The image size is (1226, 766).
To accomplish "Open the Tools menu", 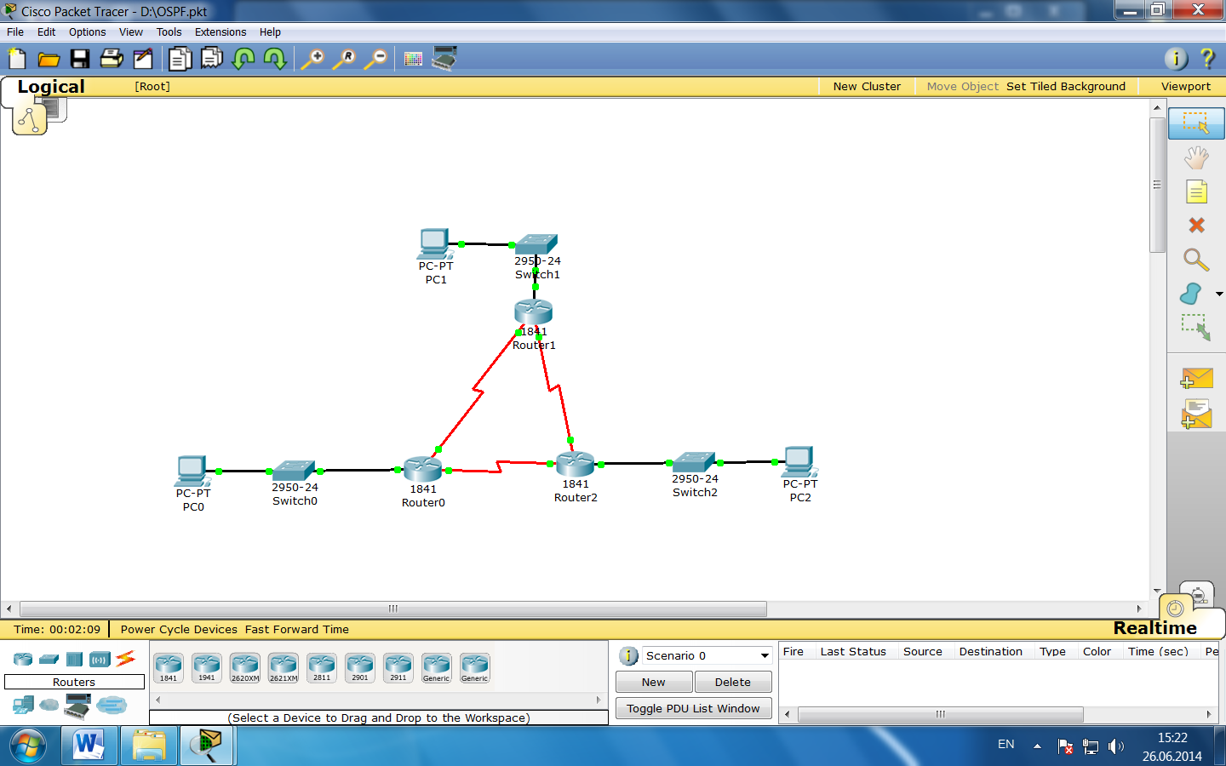I will pos(169,32).
